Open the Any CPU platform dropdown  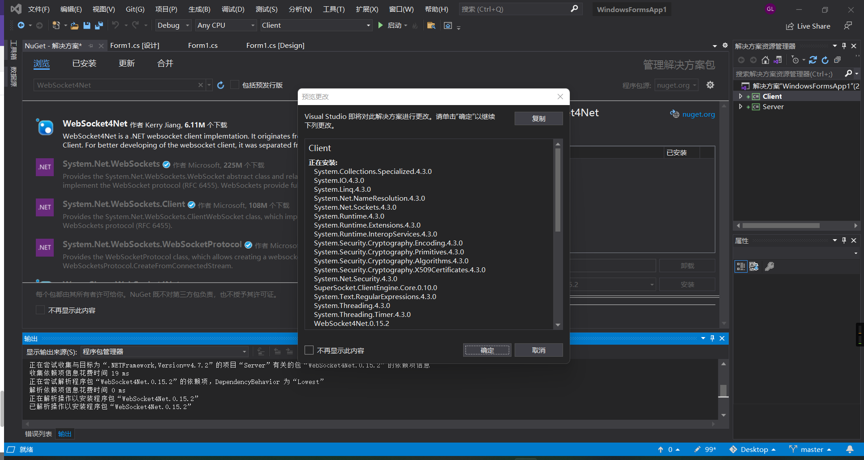click(226, 25)
